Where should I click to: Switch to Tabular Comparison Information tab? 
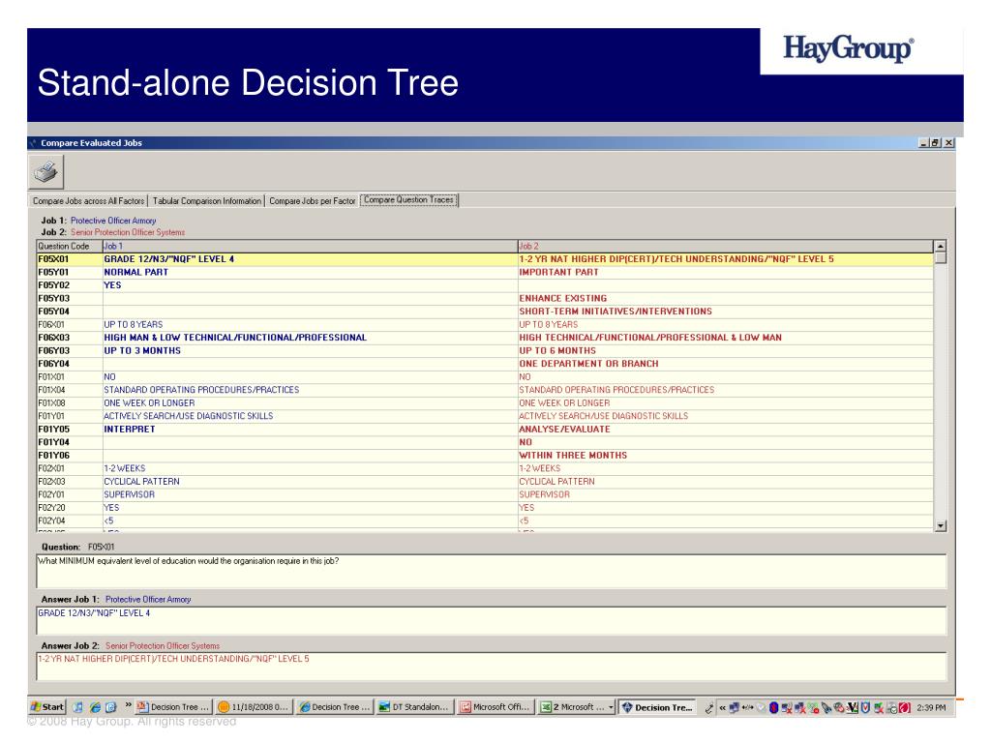[x=207, y=201]
